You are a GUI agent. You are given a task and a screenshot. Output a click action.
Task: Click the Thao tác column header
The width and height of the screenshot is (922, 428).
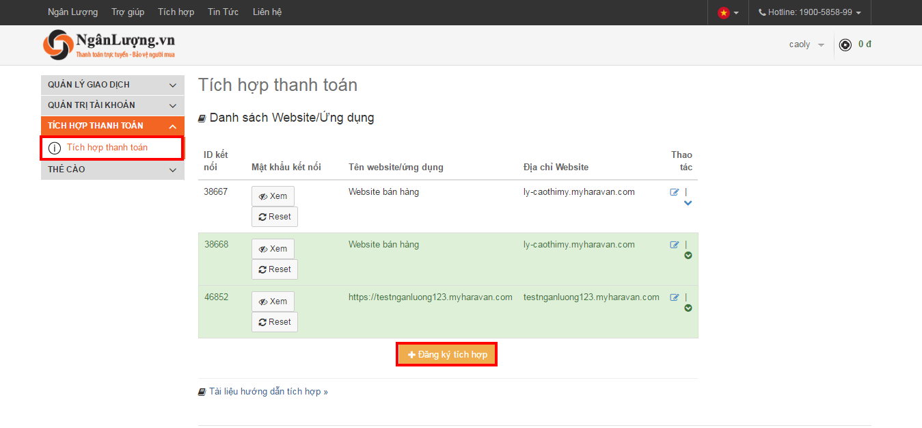(681, 161)
